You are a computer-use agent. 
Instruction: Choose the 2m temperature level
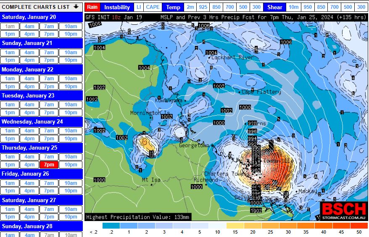190,7
